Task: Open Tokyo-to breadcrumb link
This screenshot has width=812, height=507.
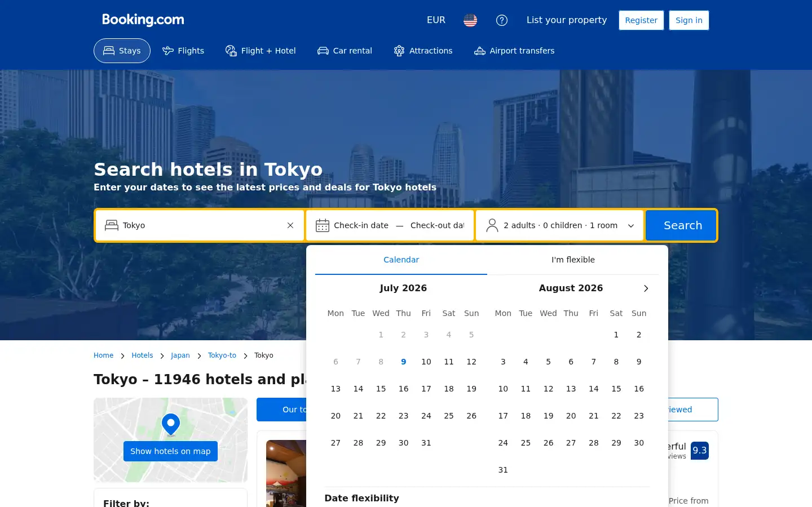Action: click(x=222, y=355)
